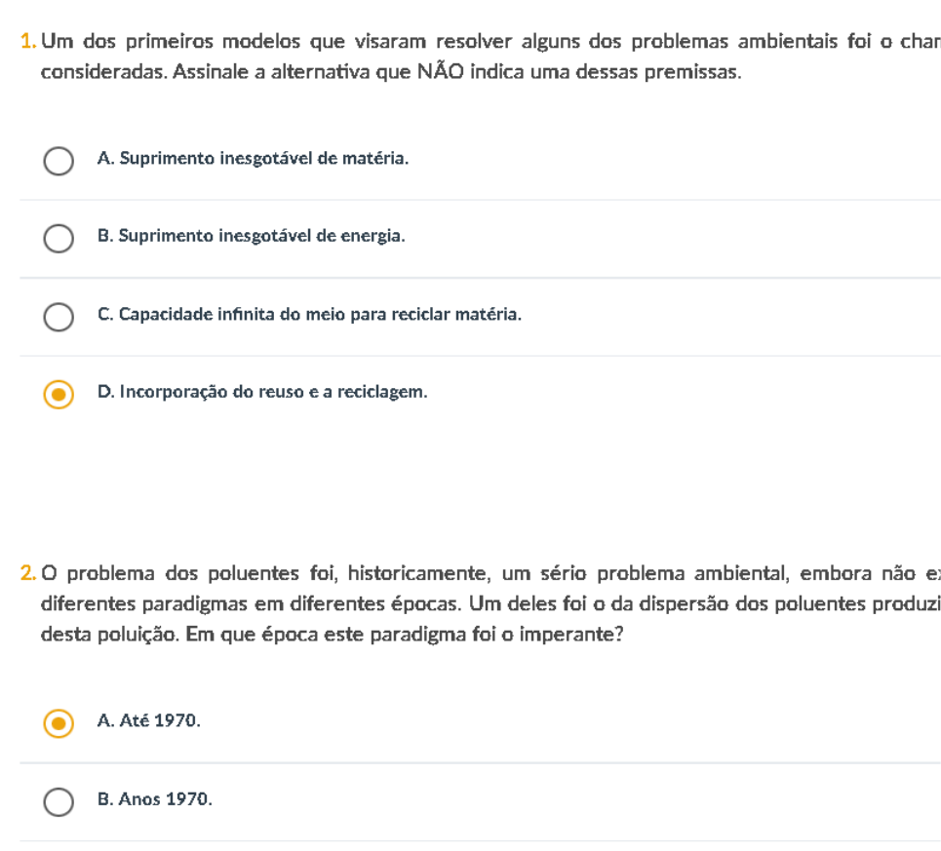Click the 'A. Até 1970.' answer text
This screenshot has height=851, width=941.
(148, 722)
